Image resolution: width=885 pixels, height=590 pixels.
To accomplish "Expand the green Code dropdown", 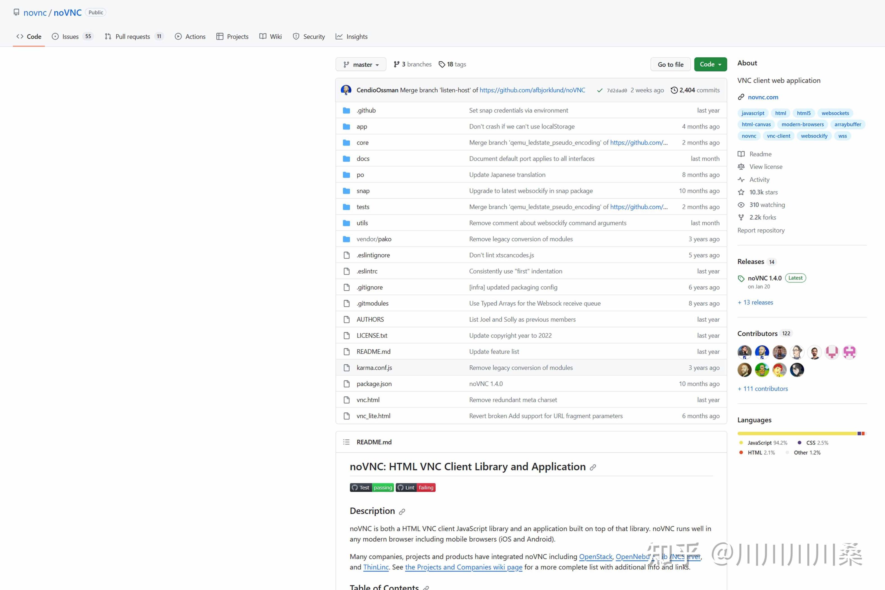I will [x=710, y=64].
